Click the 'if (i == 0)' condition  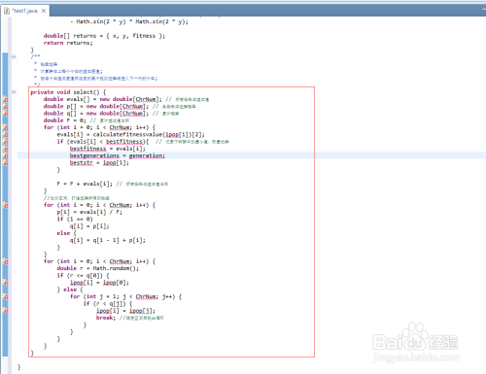75,220
